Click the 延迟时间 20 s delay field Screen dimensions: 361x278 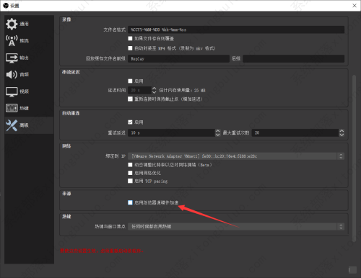click(140, 90)
